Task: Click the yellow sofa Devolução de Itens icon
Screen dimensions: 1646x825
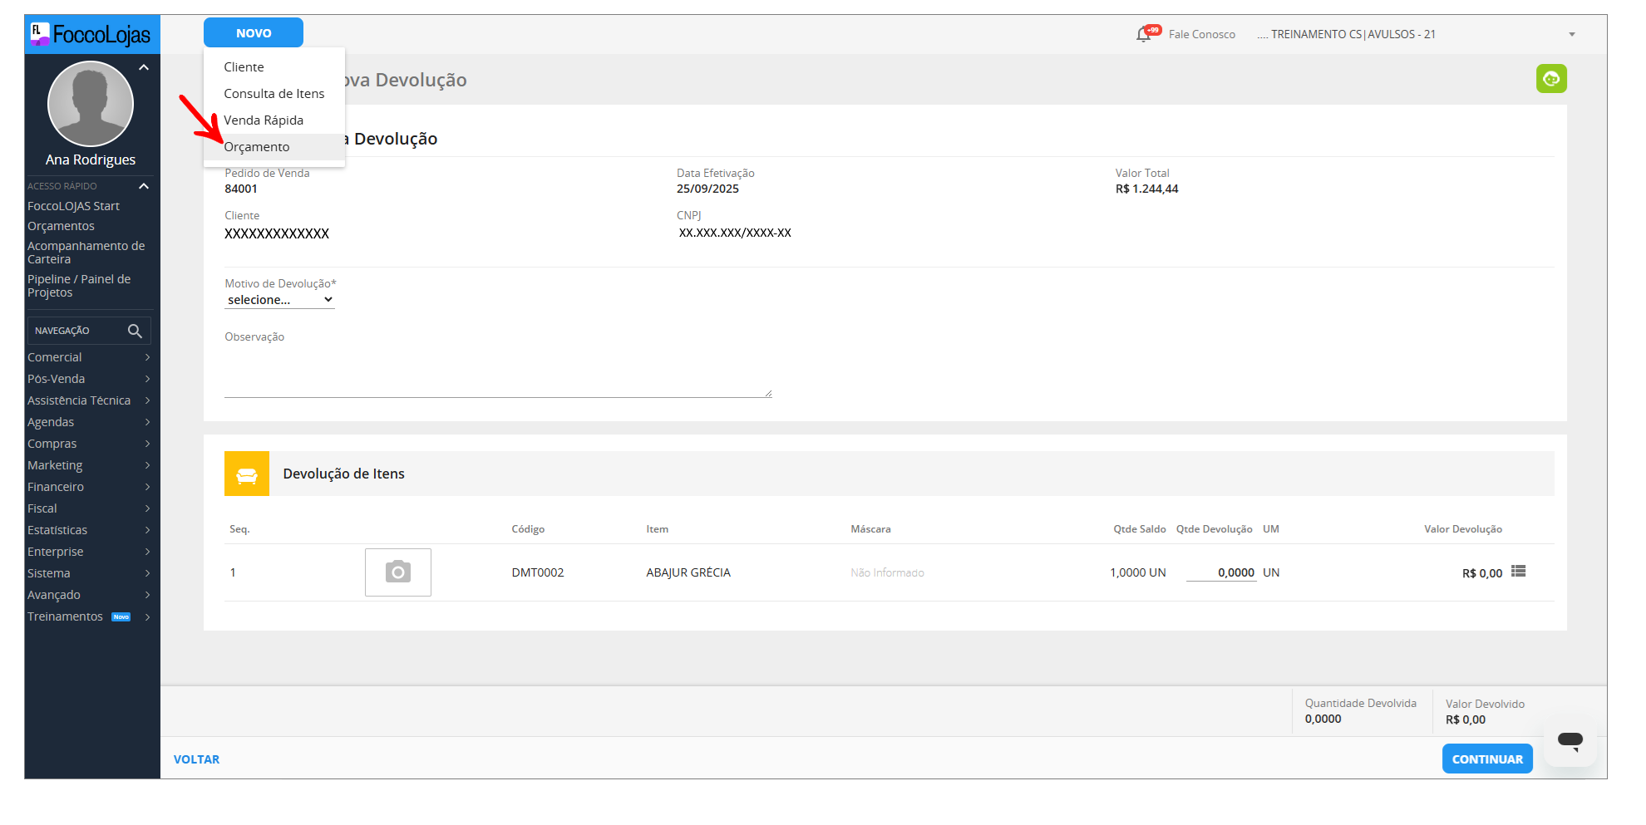Action: [x=247, y=474]
